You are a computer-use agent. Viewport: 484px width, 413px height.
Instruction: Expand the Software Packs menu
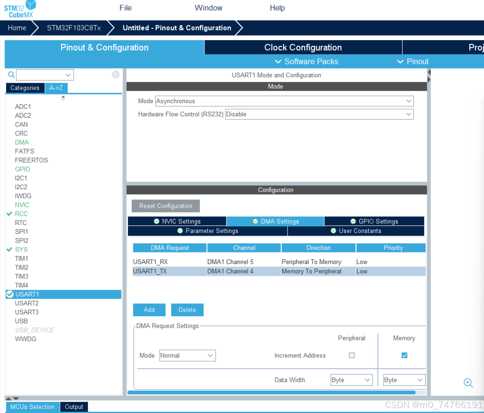tap(306, 61)
